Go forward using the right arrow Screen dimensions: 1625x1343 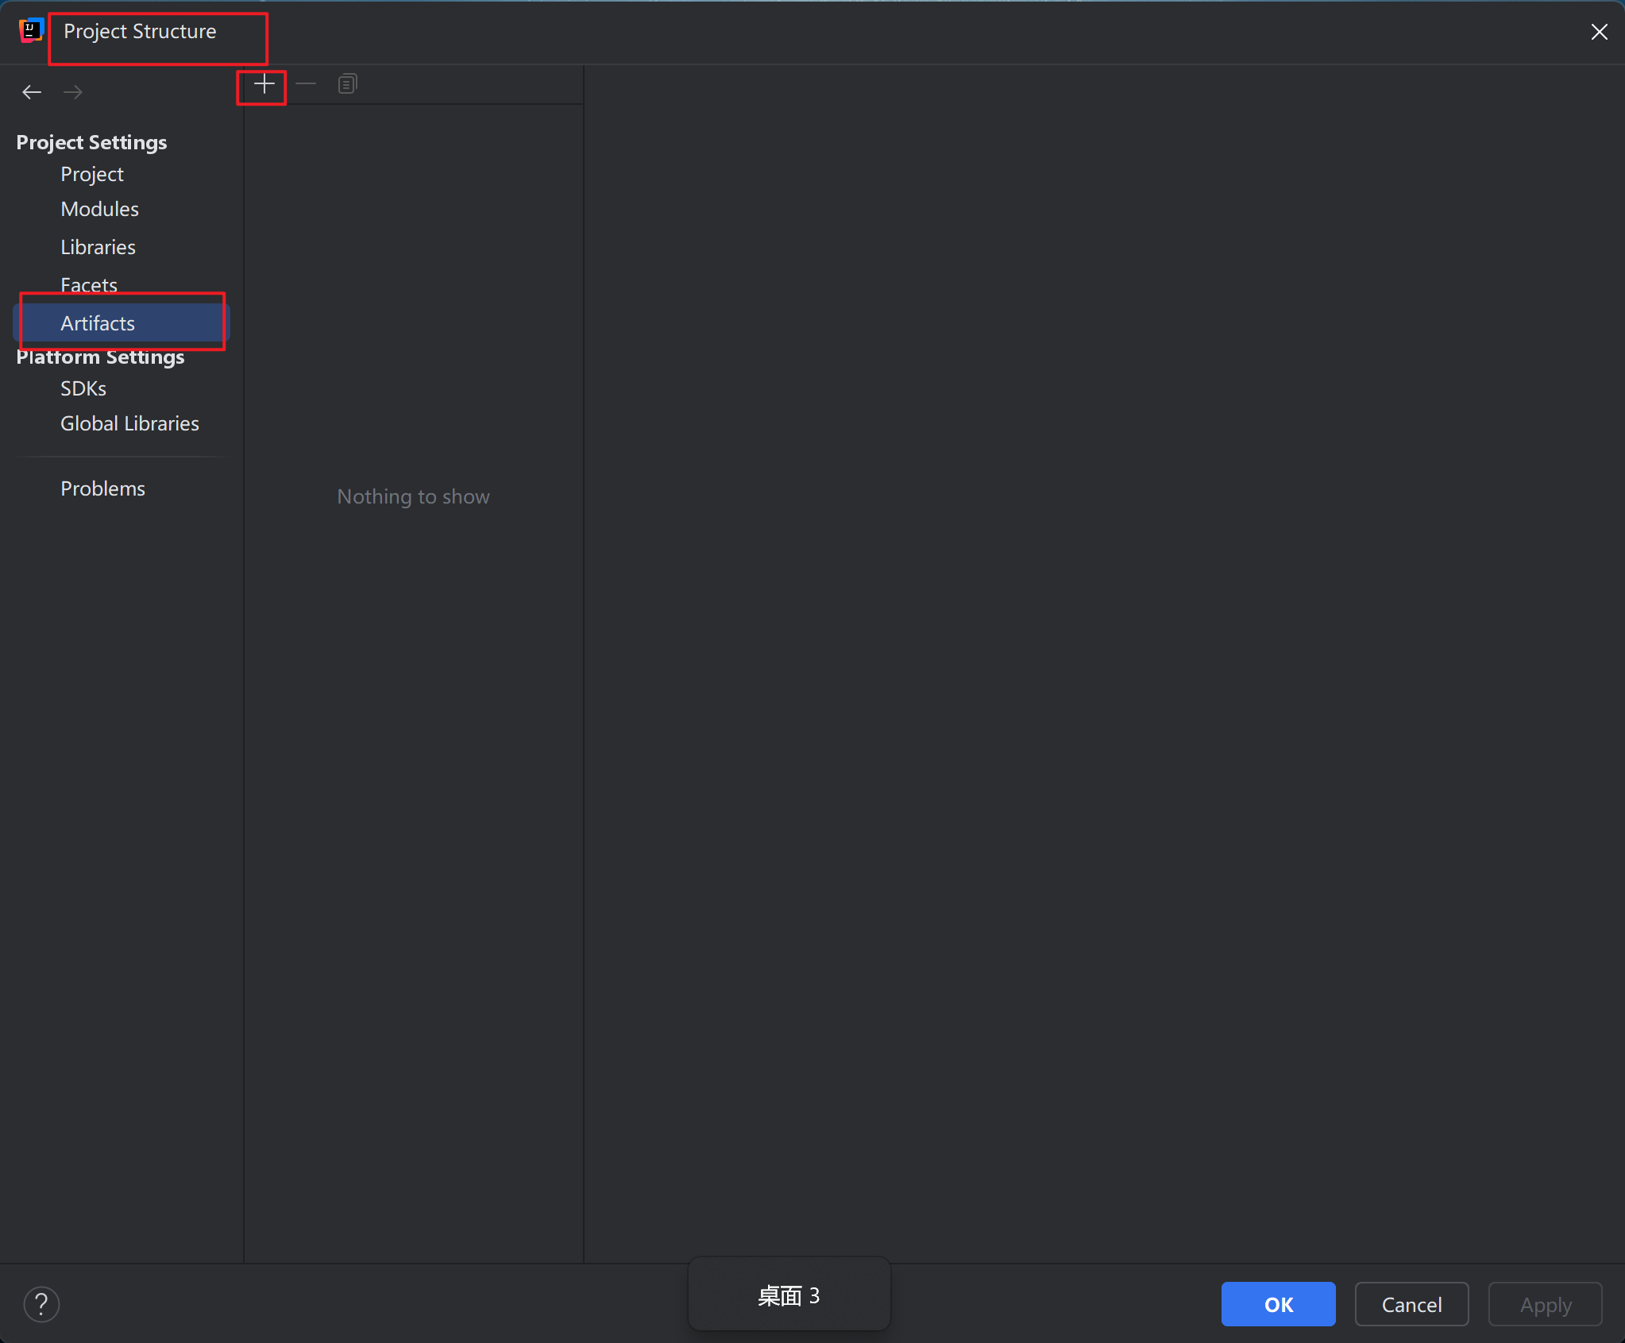coord(73,92)
